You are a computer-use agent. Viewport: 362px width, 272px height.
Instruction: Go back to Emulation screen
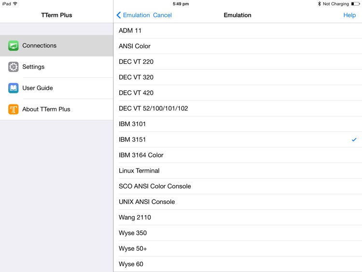point(133,15)
